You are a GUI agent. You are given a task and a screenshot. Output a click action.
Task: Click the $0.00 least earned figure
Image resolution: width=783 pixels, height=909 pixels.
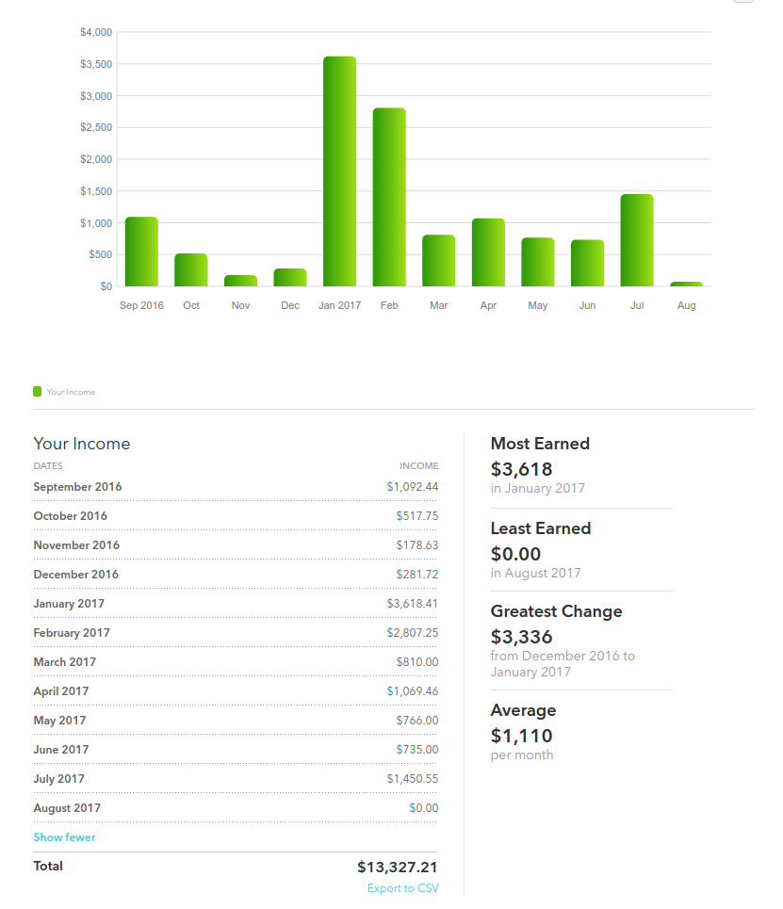click(515, 554)
